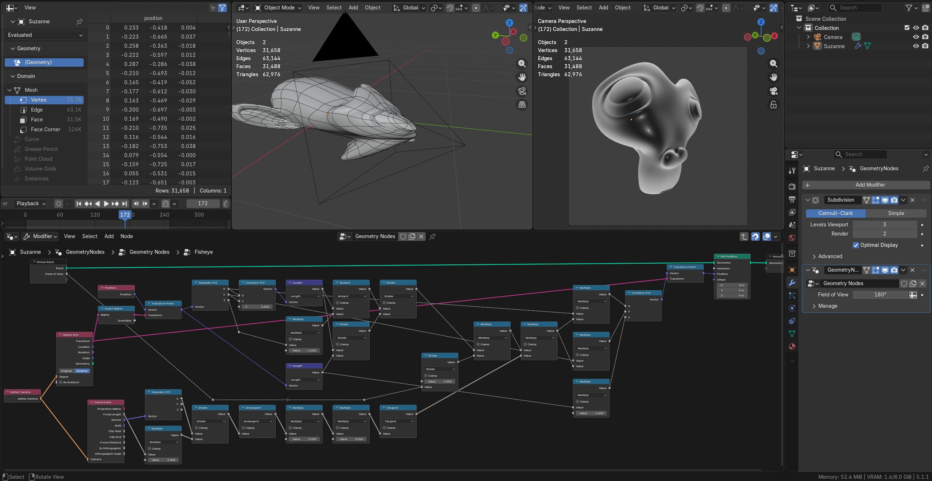Open the Particles properties tab
Viewport: 932px width, 481px height.
(792, 295)
